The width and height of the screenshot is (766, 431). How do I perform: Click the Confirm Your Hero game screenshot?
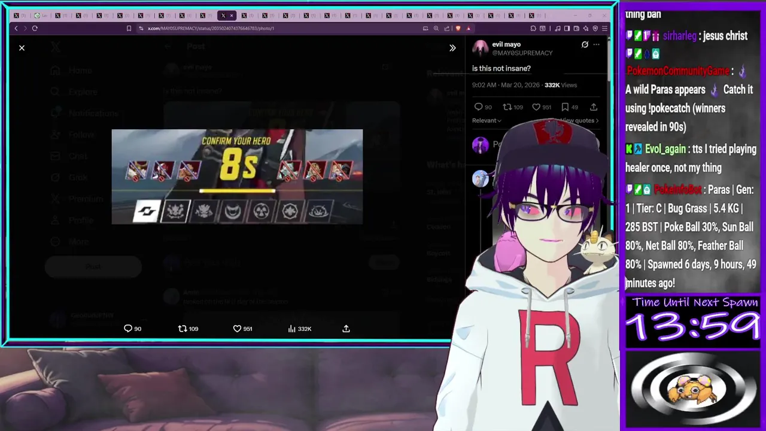tap(237, 177)
